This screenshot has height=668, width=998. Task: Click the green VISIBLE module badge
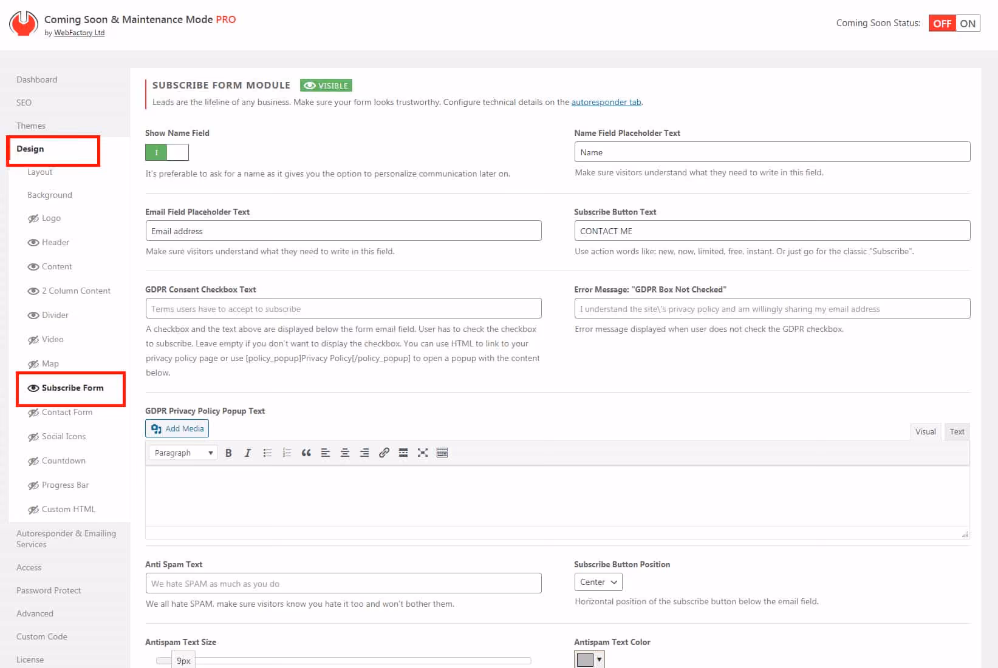tap(326, 86)
